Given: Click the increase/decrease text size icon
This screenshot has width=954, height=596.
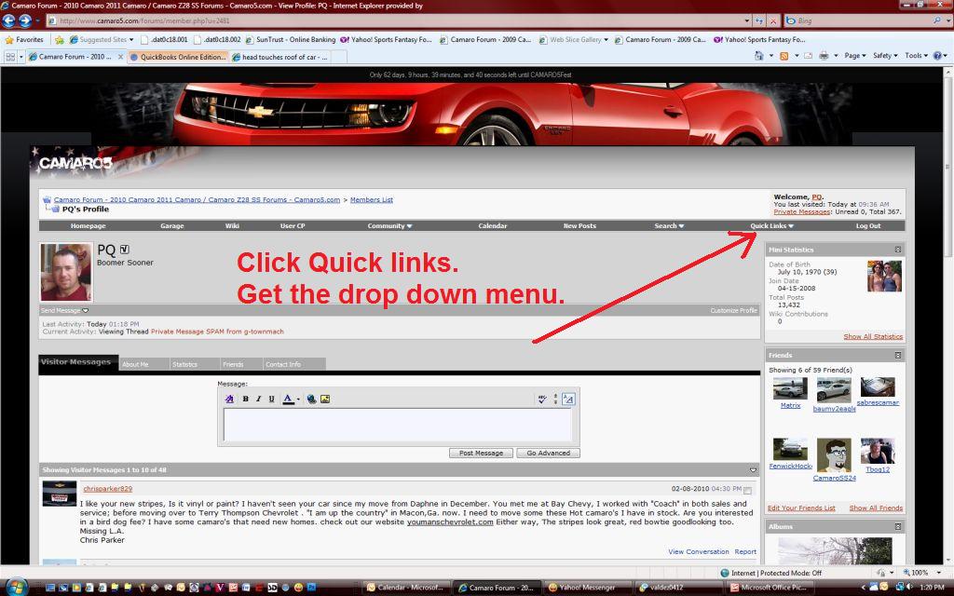Looking at the screenshot, I should (555, 399).
